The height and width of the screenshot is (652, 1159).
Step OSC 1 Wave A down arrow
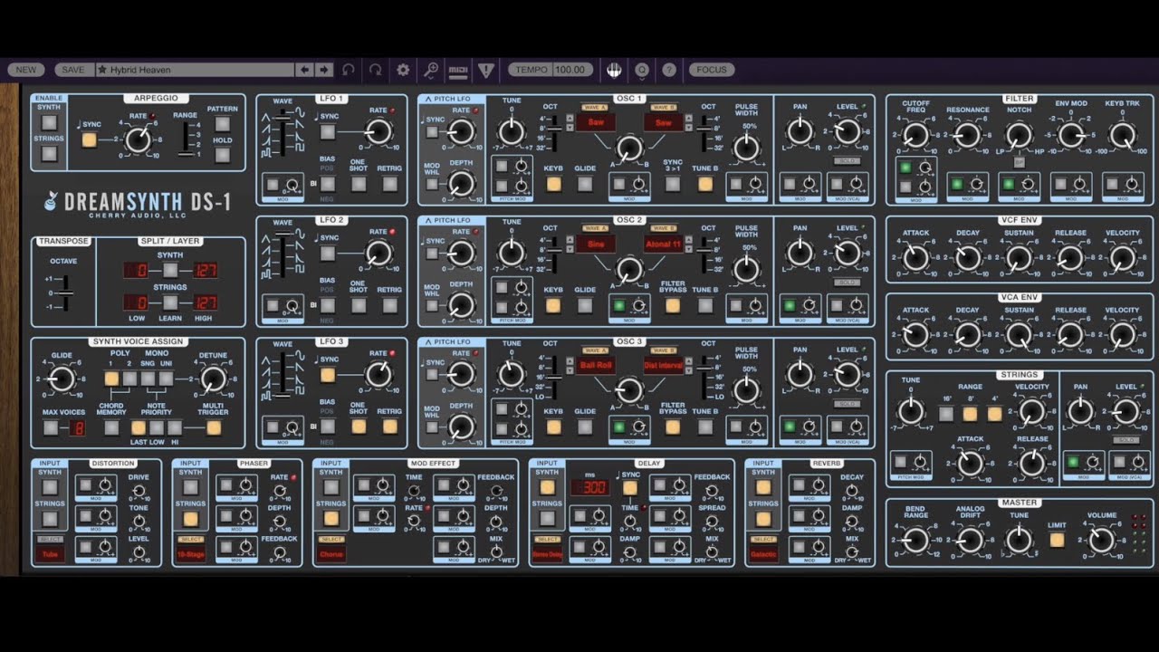(570, 126)
